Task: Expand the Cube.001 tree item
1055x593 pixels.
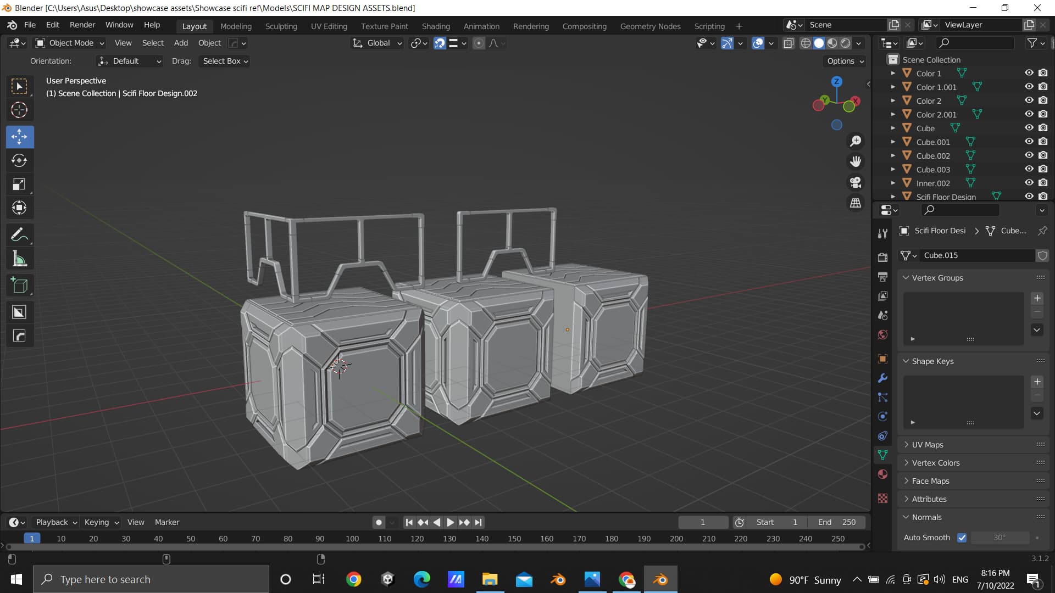Action: tap(893, 142)
